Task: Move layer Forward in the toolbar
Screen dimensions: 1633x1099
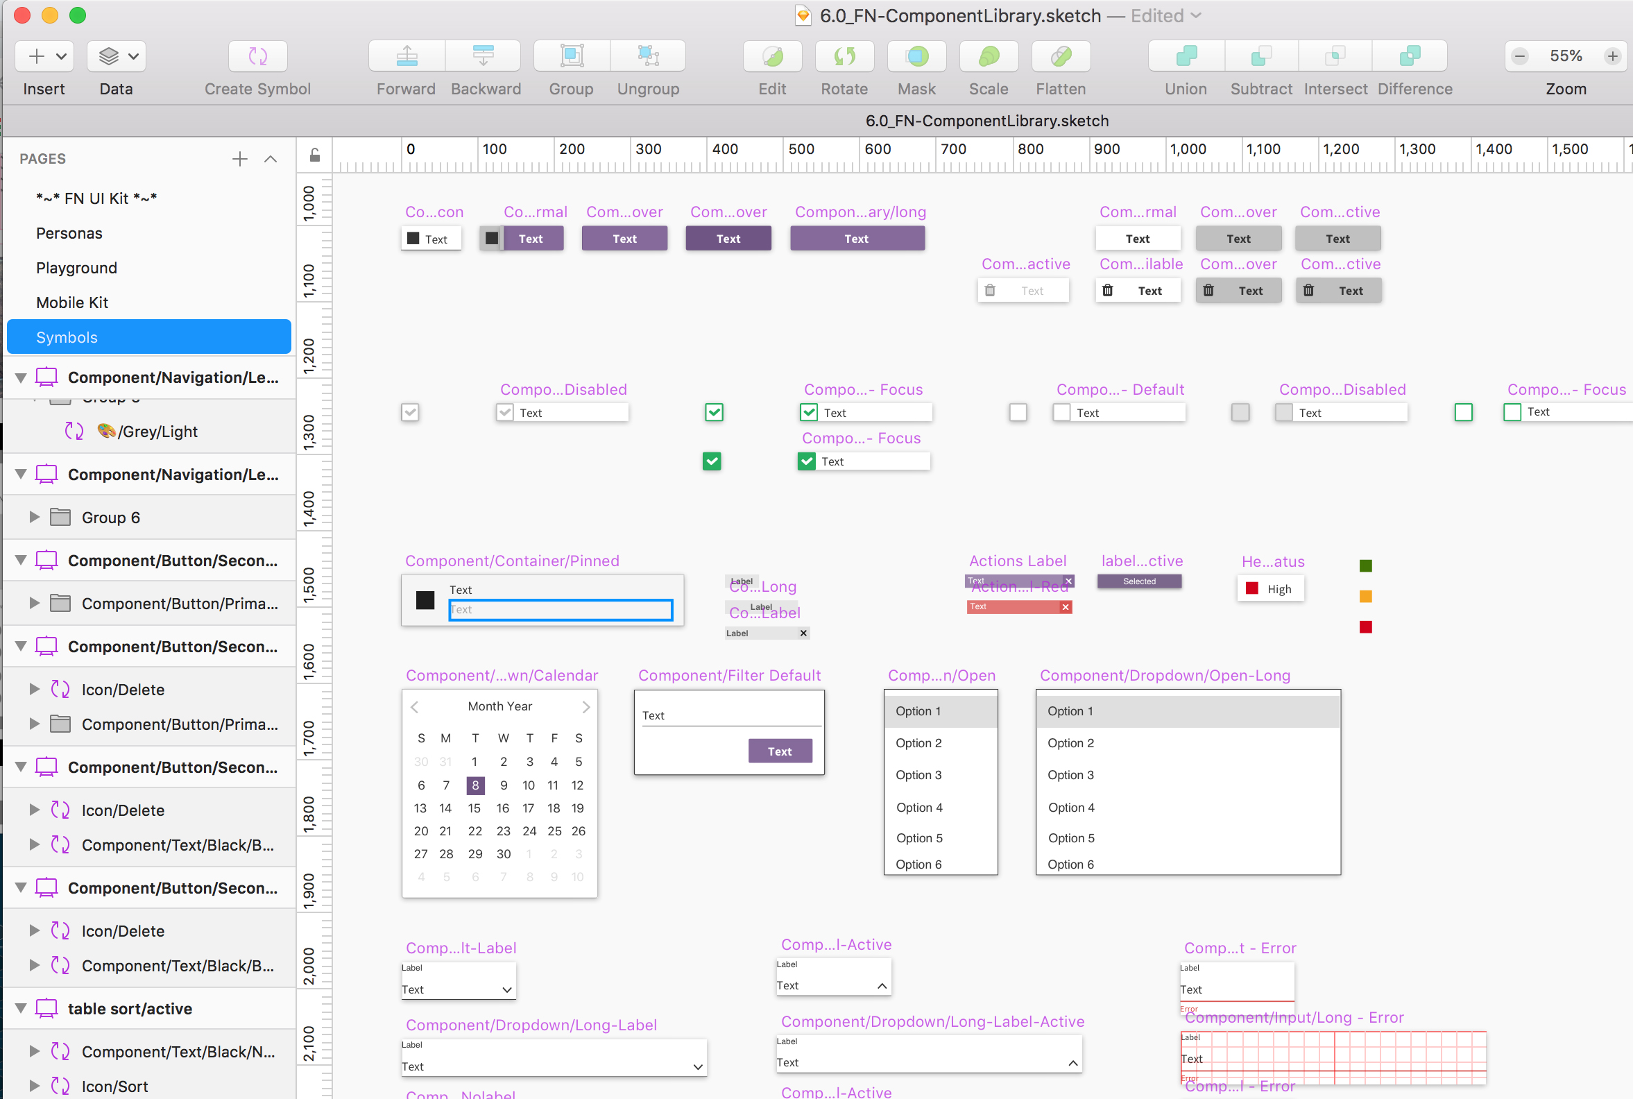Action: 407,56
